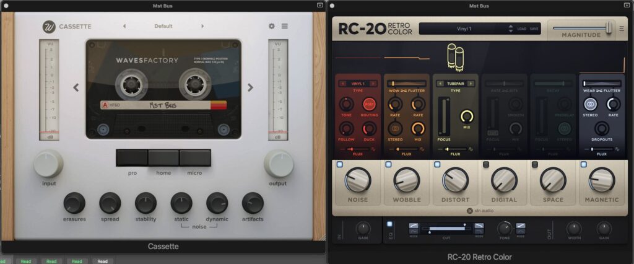Click the large NOISE amount knob
This screenshot has height=264, width=634.
[358, 179]
